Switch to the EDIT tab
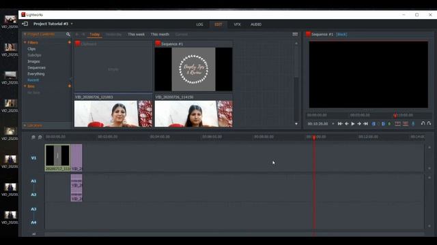 pyautogui.click(x=218, y=24)
